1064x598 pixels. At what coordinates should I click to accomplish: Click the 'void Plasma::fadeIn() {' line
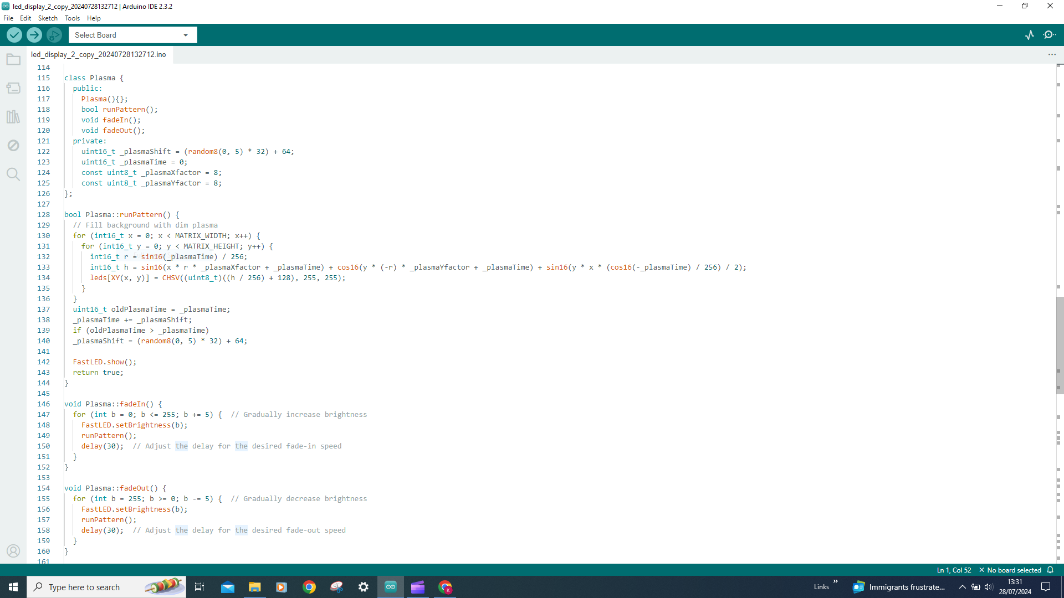coord(113,404)
